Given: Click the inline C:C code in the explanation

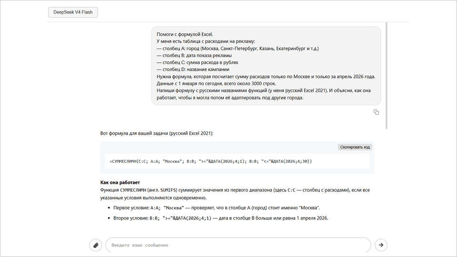Looking at the screenshot, I should pos(291,190).
